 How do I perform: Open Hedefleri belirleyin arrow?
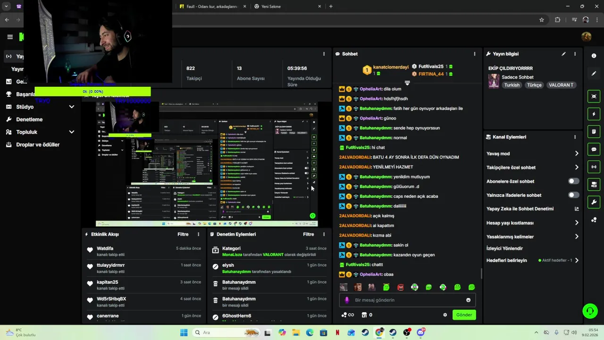click(577, 260)
